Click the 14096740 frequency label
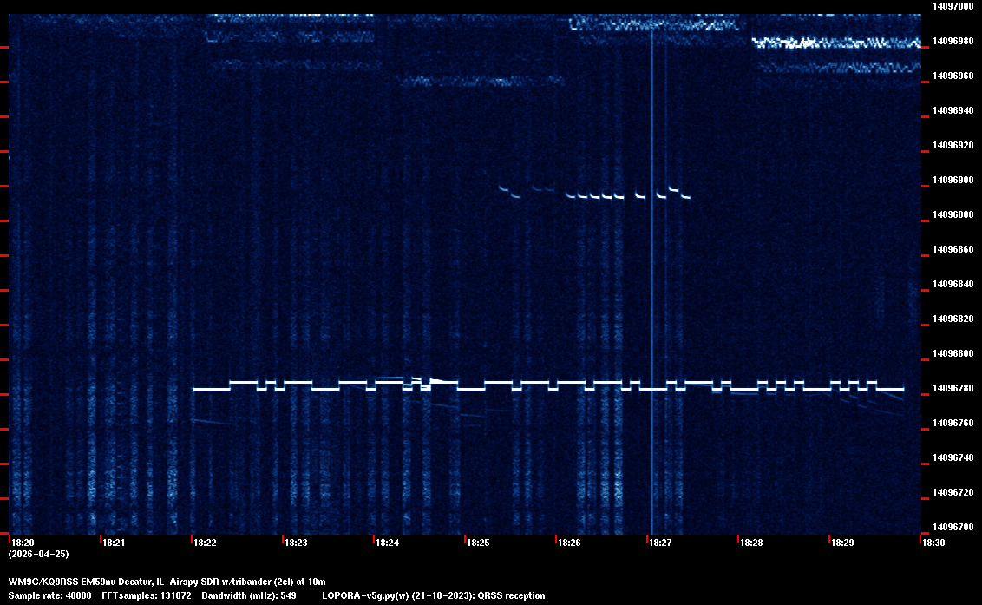 click(x=953, y=457)
